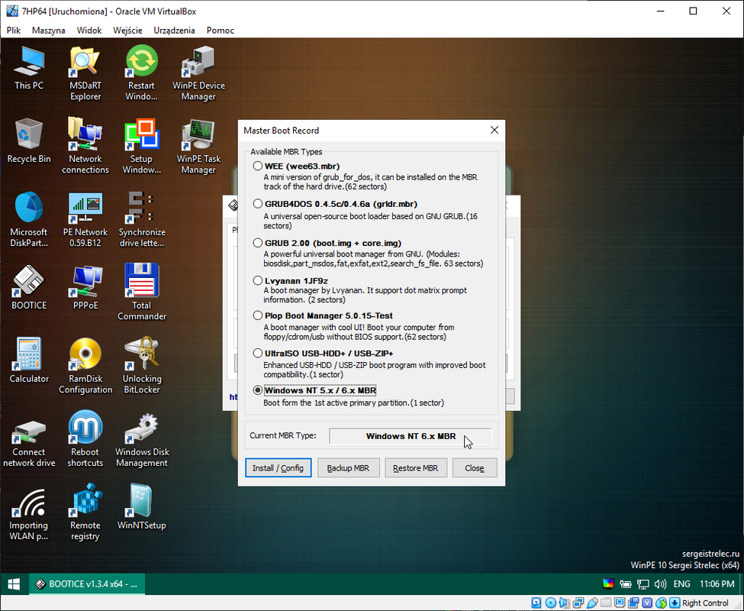Click the color display tray icon

click(608, 584)
